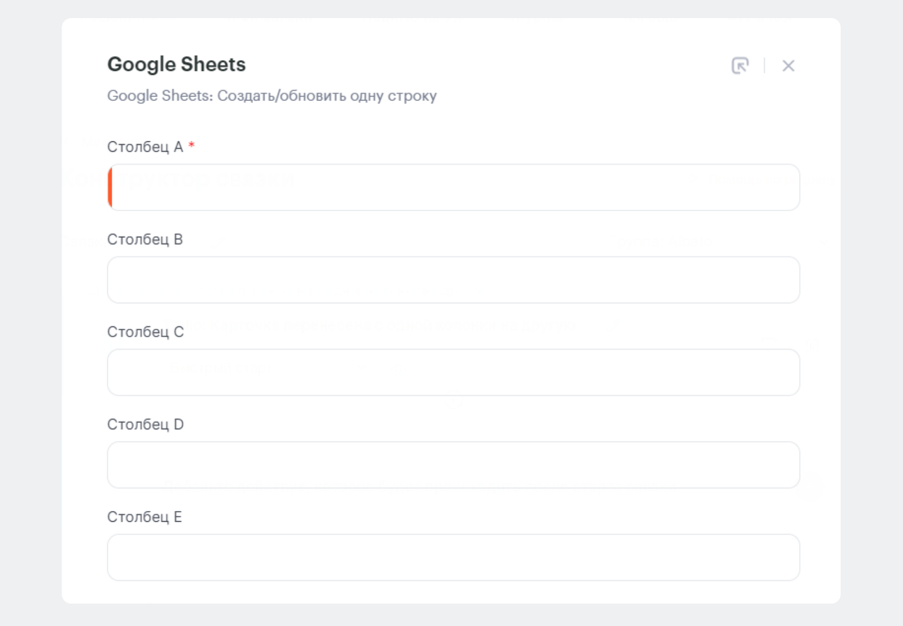Click the vertical divider between header icons
The width and height of the screenshot is (903, 626).
[x=764, y=65]
